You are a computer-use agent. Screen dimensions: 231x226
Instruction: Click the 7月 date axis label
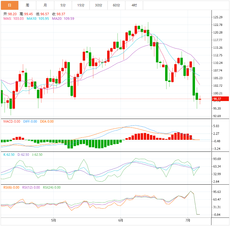pyautogui.click(x=188, y=220)
